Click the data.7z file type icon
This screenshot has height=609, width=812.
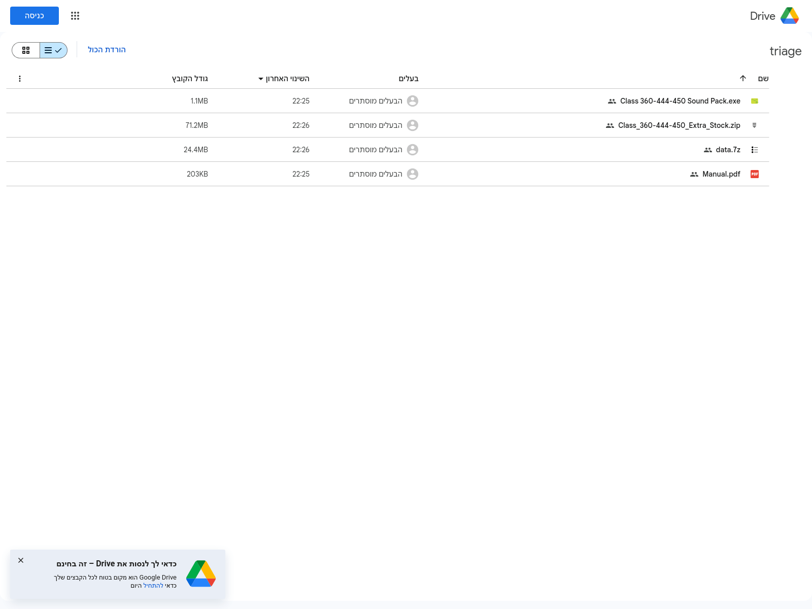coord(755,150)
